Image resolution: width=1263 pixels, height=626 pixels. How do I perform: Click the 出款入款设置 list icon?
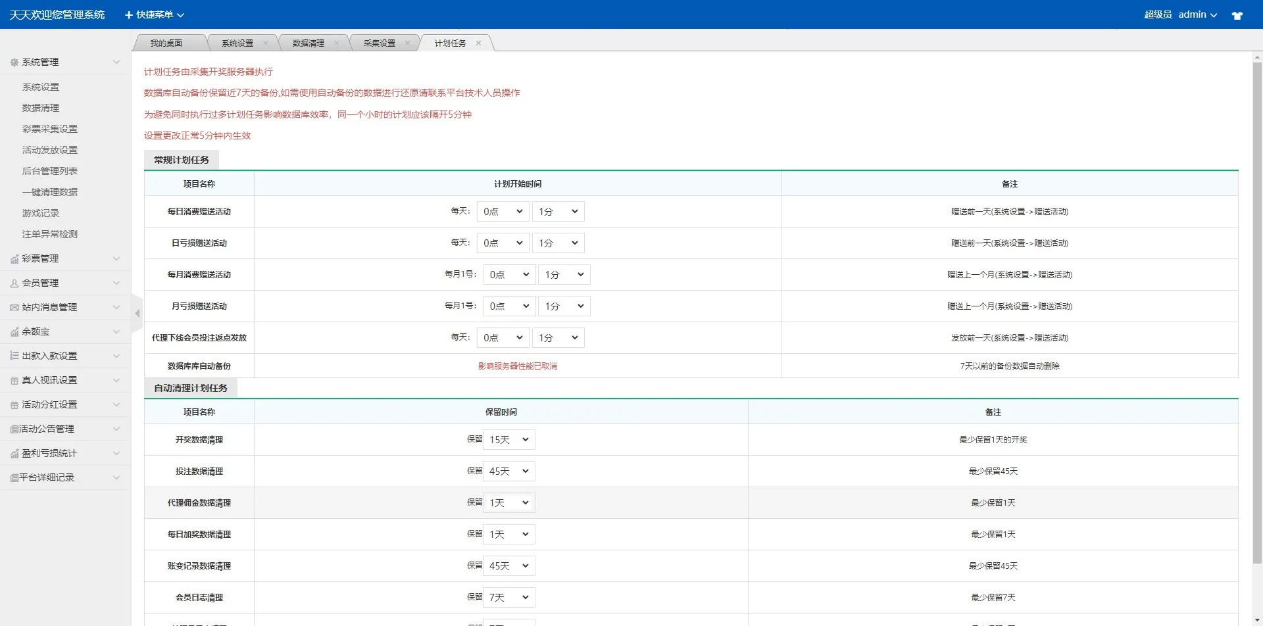[x=13, y=355]
